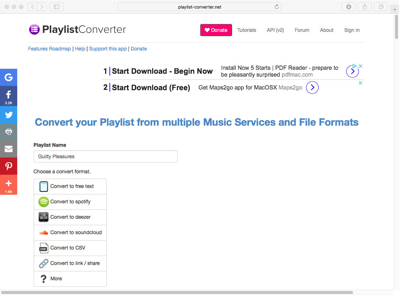This screenshot has width=399, height=295.
Task: Close the first ad with X
Action: click(x=360, y=66)
